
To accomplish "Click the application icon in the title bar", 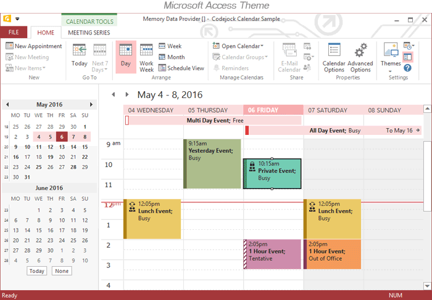I will [7, 18].
